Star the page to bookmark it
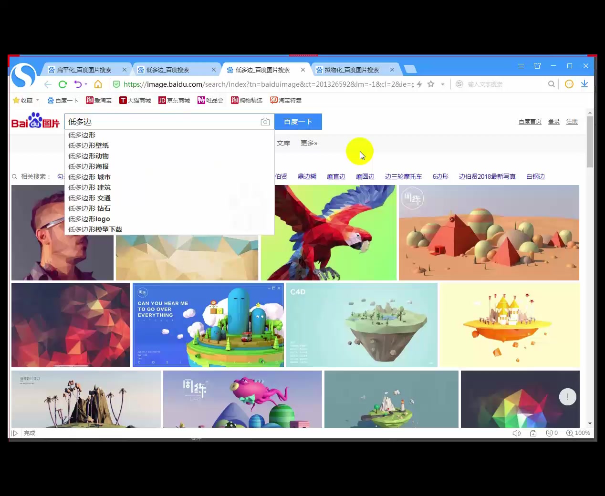605x496 pixels. 431,84
